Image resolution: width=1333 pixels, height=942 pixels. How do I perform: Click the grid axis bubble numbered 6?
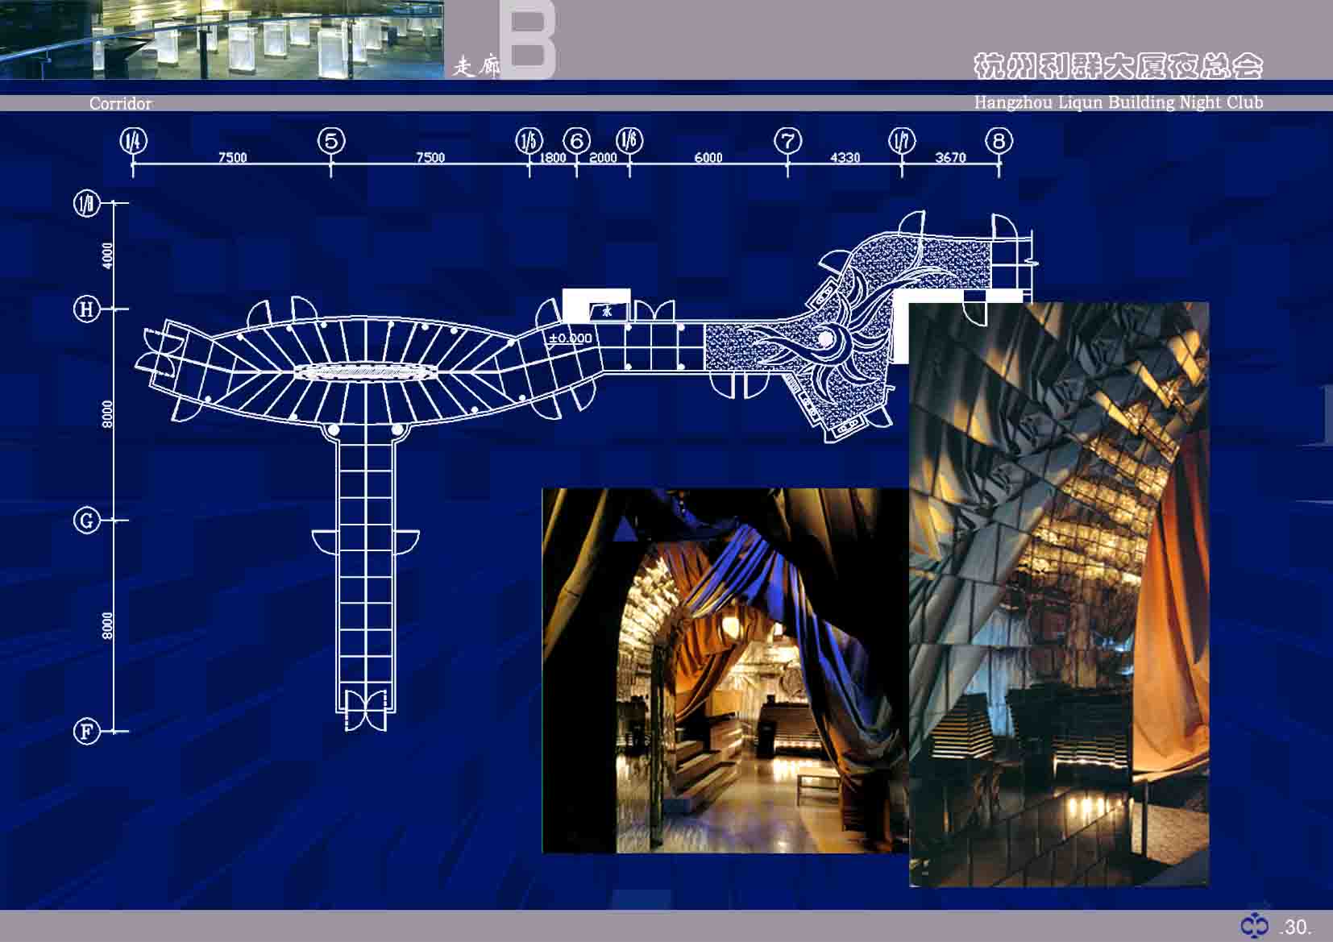(x=576, y=141)
